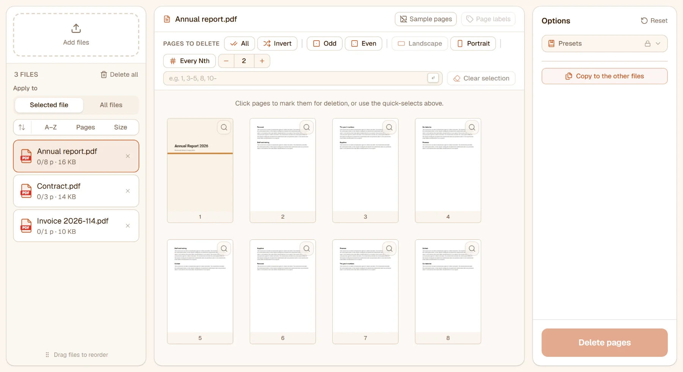Reset the options
The width and height of the screenshot is (683, 372).
[654, 21]
